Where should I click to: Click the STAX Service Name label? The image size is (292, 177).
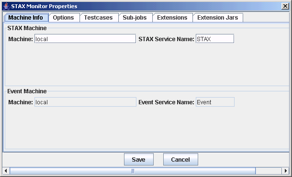click(166, 39)
